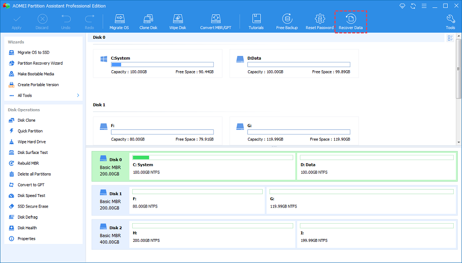Select the Disk 0 Basic MBR block

[x=110, y=166]
